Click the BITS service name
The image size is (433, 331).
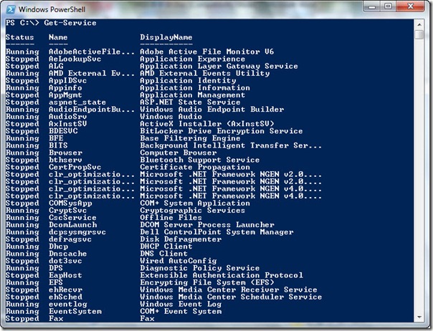coord(58,145)
